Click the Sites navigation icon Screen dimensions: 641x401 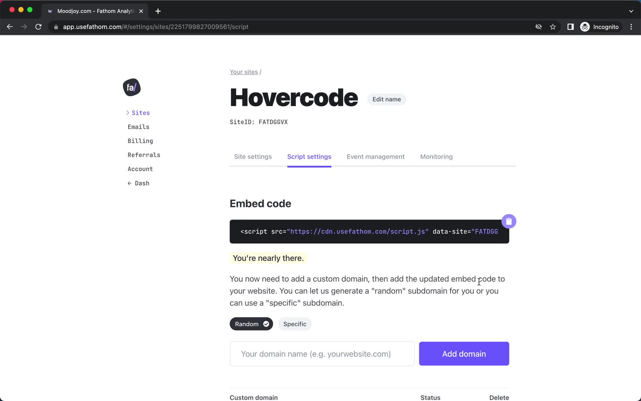click(128, 112)
